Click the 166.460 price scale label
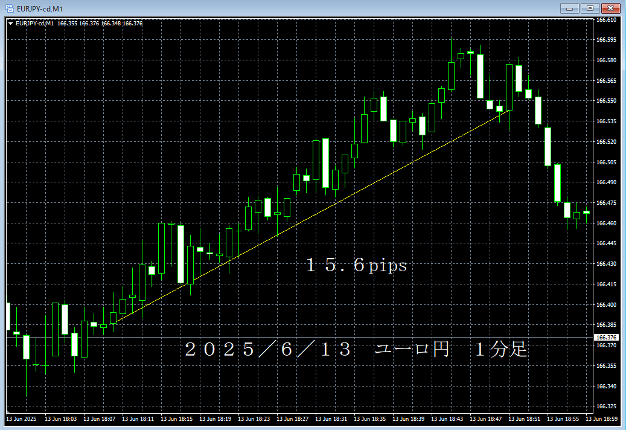The height and width of the screenshot is (430, 626). pyautogui.click(x=606, y=223)
